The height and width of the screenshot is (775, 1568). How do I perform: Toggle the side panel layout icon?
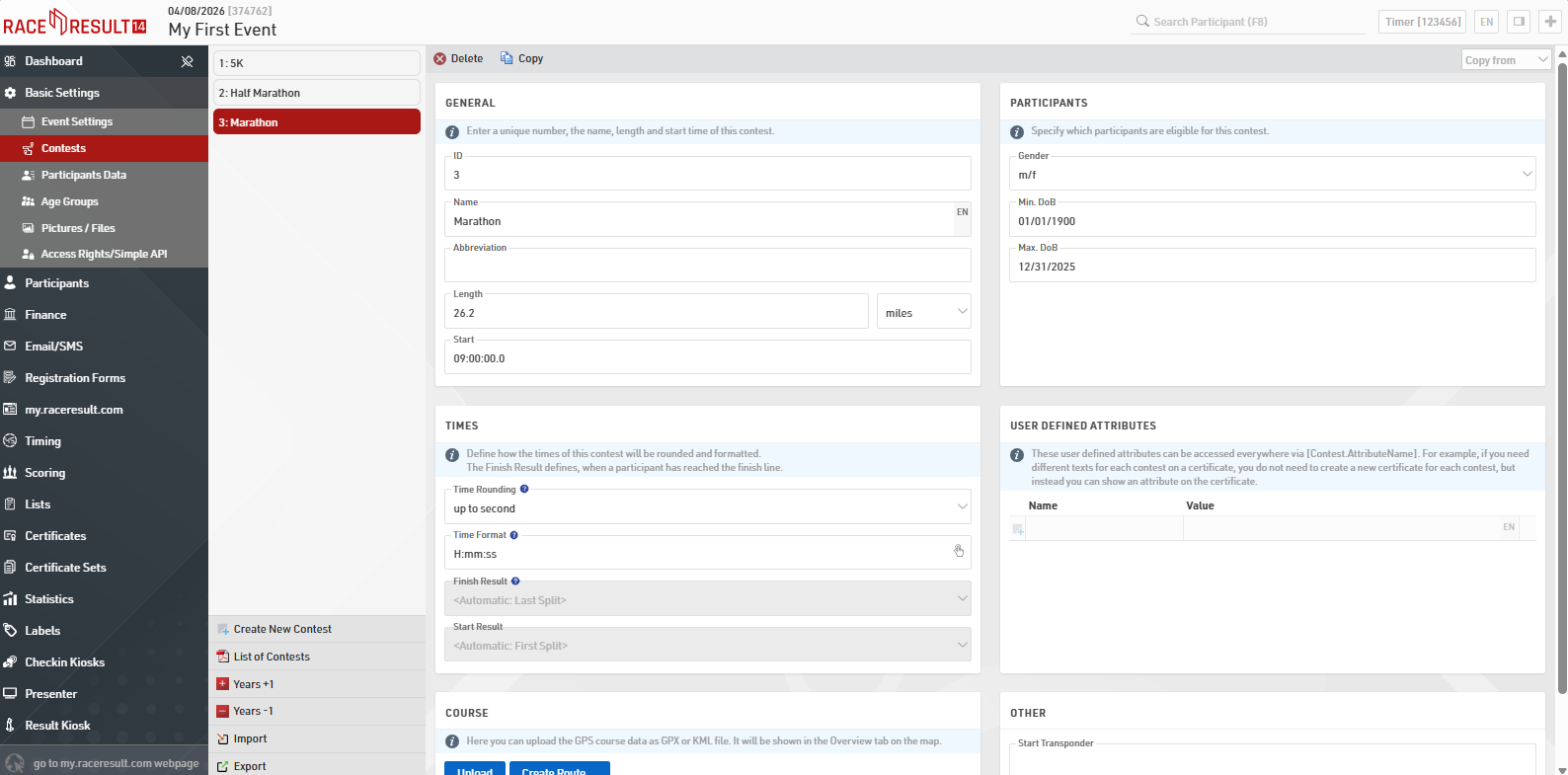click(x=1519, y=22)
